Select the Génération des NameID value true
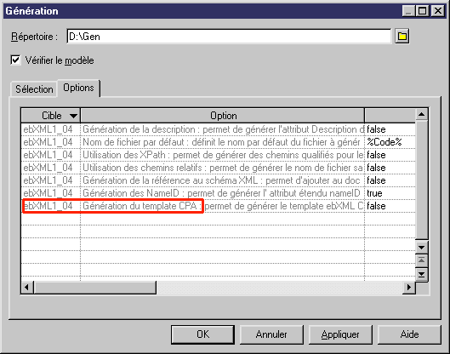450x354 pixels. point(374,193)
